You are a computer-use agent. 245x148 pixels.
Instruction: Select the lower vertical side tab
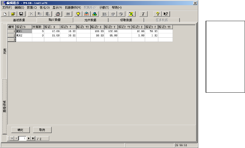click(5, 106)
